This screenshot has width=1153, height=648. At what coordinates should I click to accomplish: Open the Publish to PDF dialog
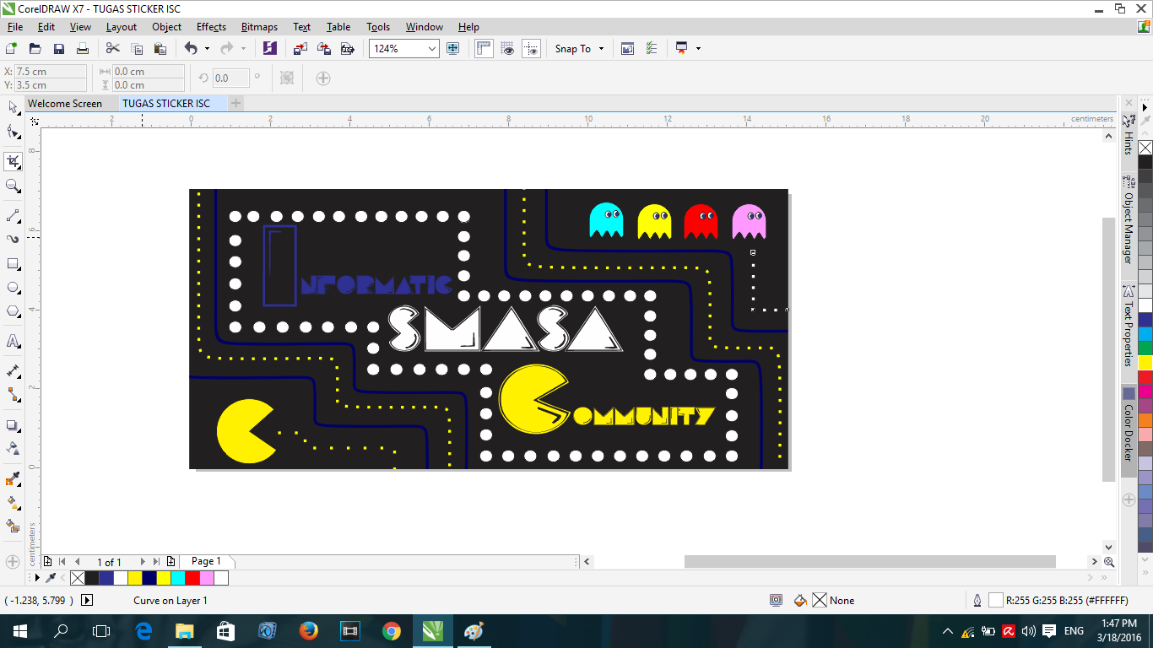pyautogui.click(x=347, y=48)
